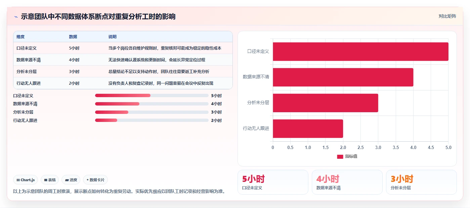The height and width of the screenshot is (208, 470).
Task: Click the 分析未分层 y-axis label in chart
Action: tap(258, 103)
